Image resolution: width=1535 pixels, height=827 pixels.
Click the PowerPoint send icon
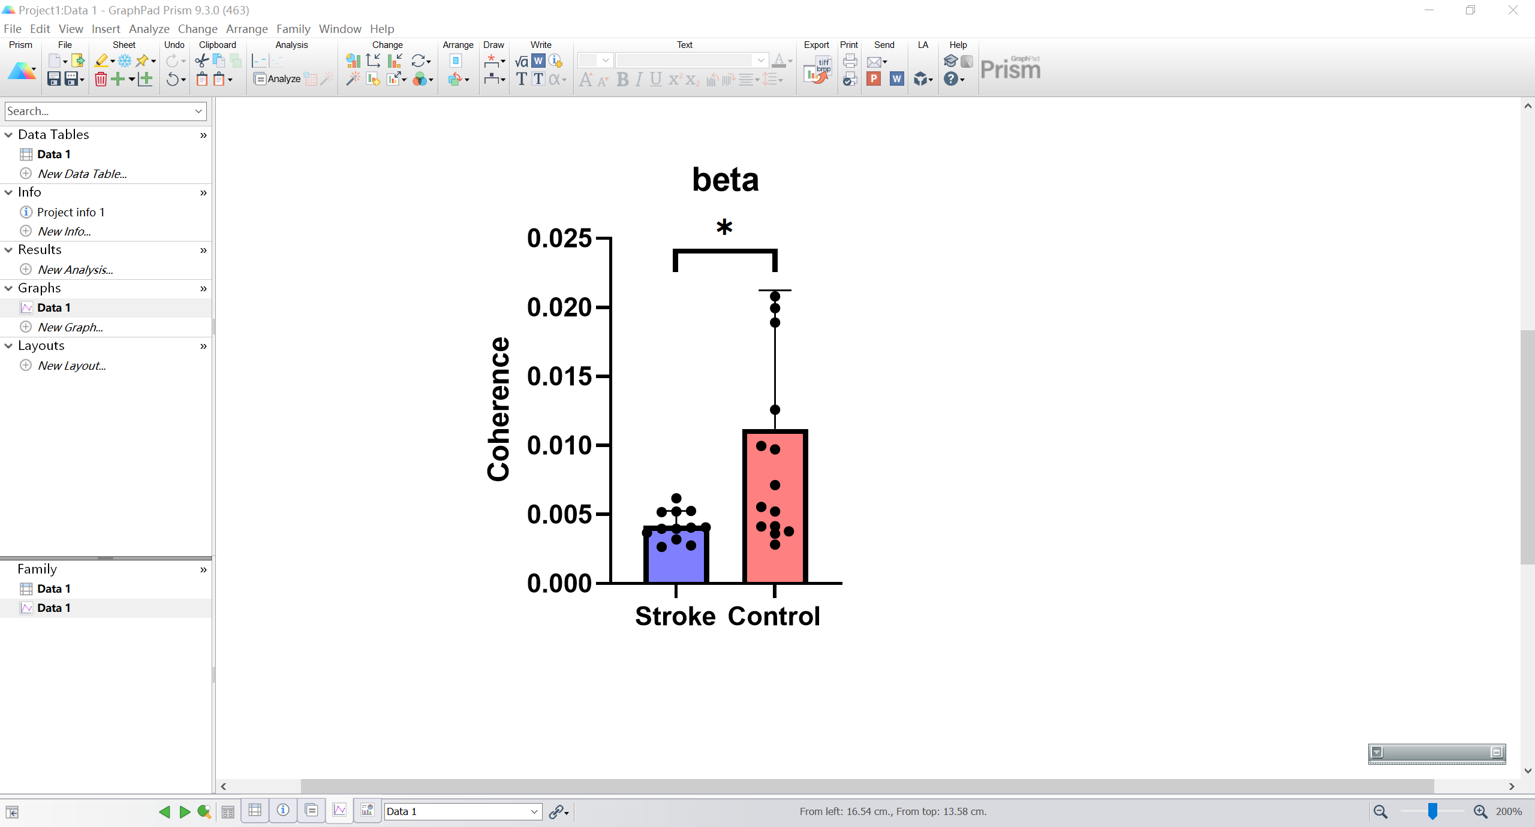click(x=874, y=79)
